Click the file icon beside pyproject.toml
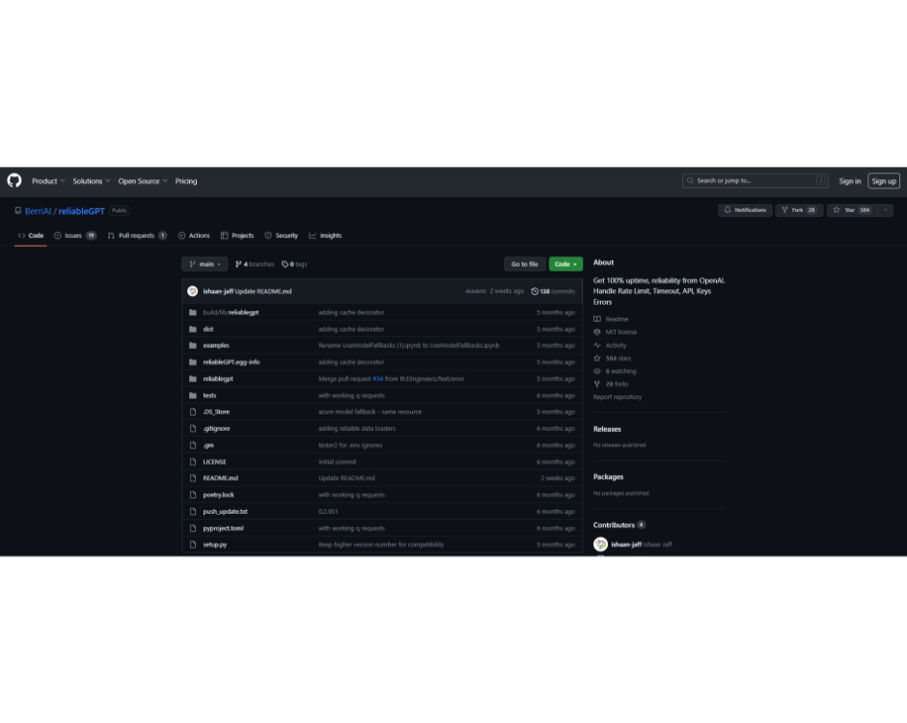The width and height of the screenshot is (907, 723). click(x=193, y=529)
